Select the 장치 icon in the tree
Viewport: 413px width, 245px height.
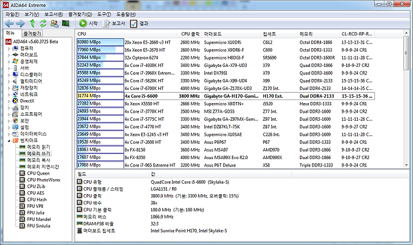[x=15, y=108]
